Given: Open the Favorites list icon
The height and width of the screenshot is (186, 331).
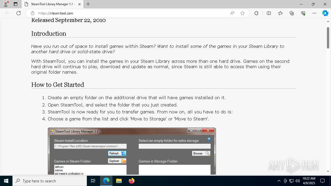Looking at the screenshot, I should [280, 13].
